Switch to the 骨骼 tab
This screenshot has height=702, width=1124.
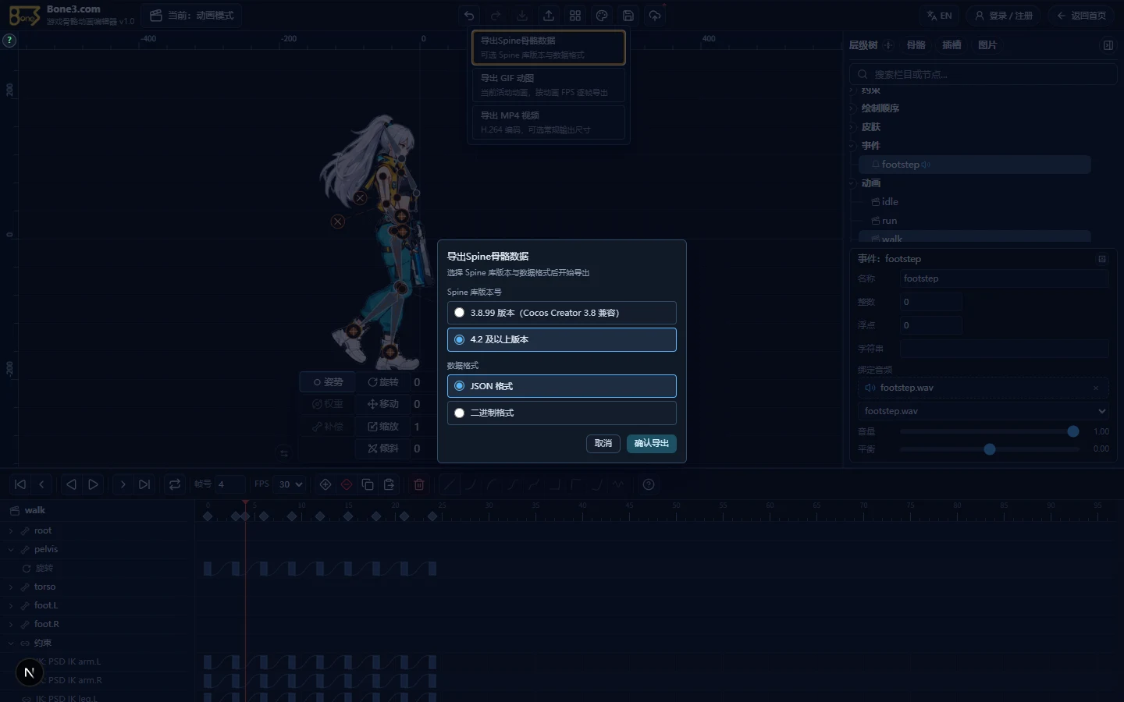click(x=916, y=45)
